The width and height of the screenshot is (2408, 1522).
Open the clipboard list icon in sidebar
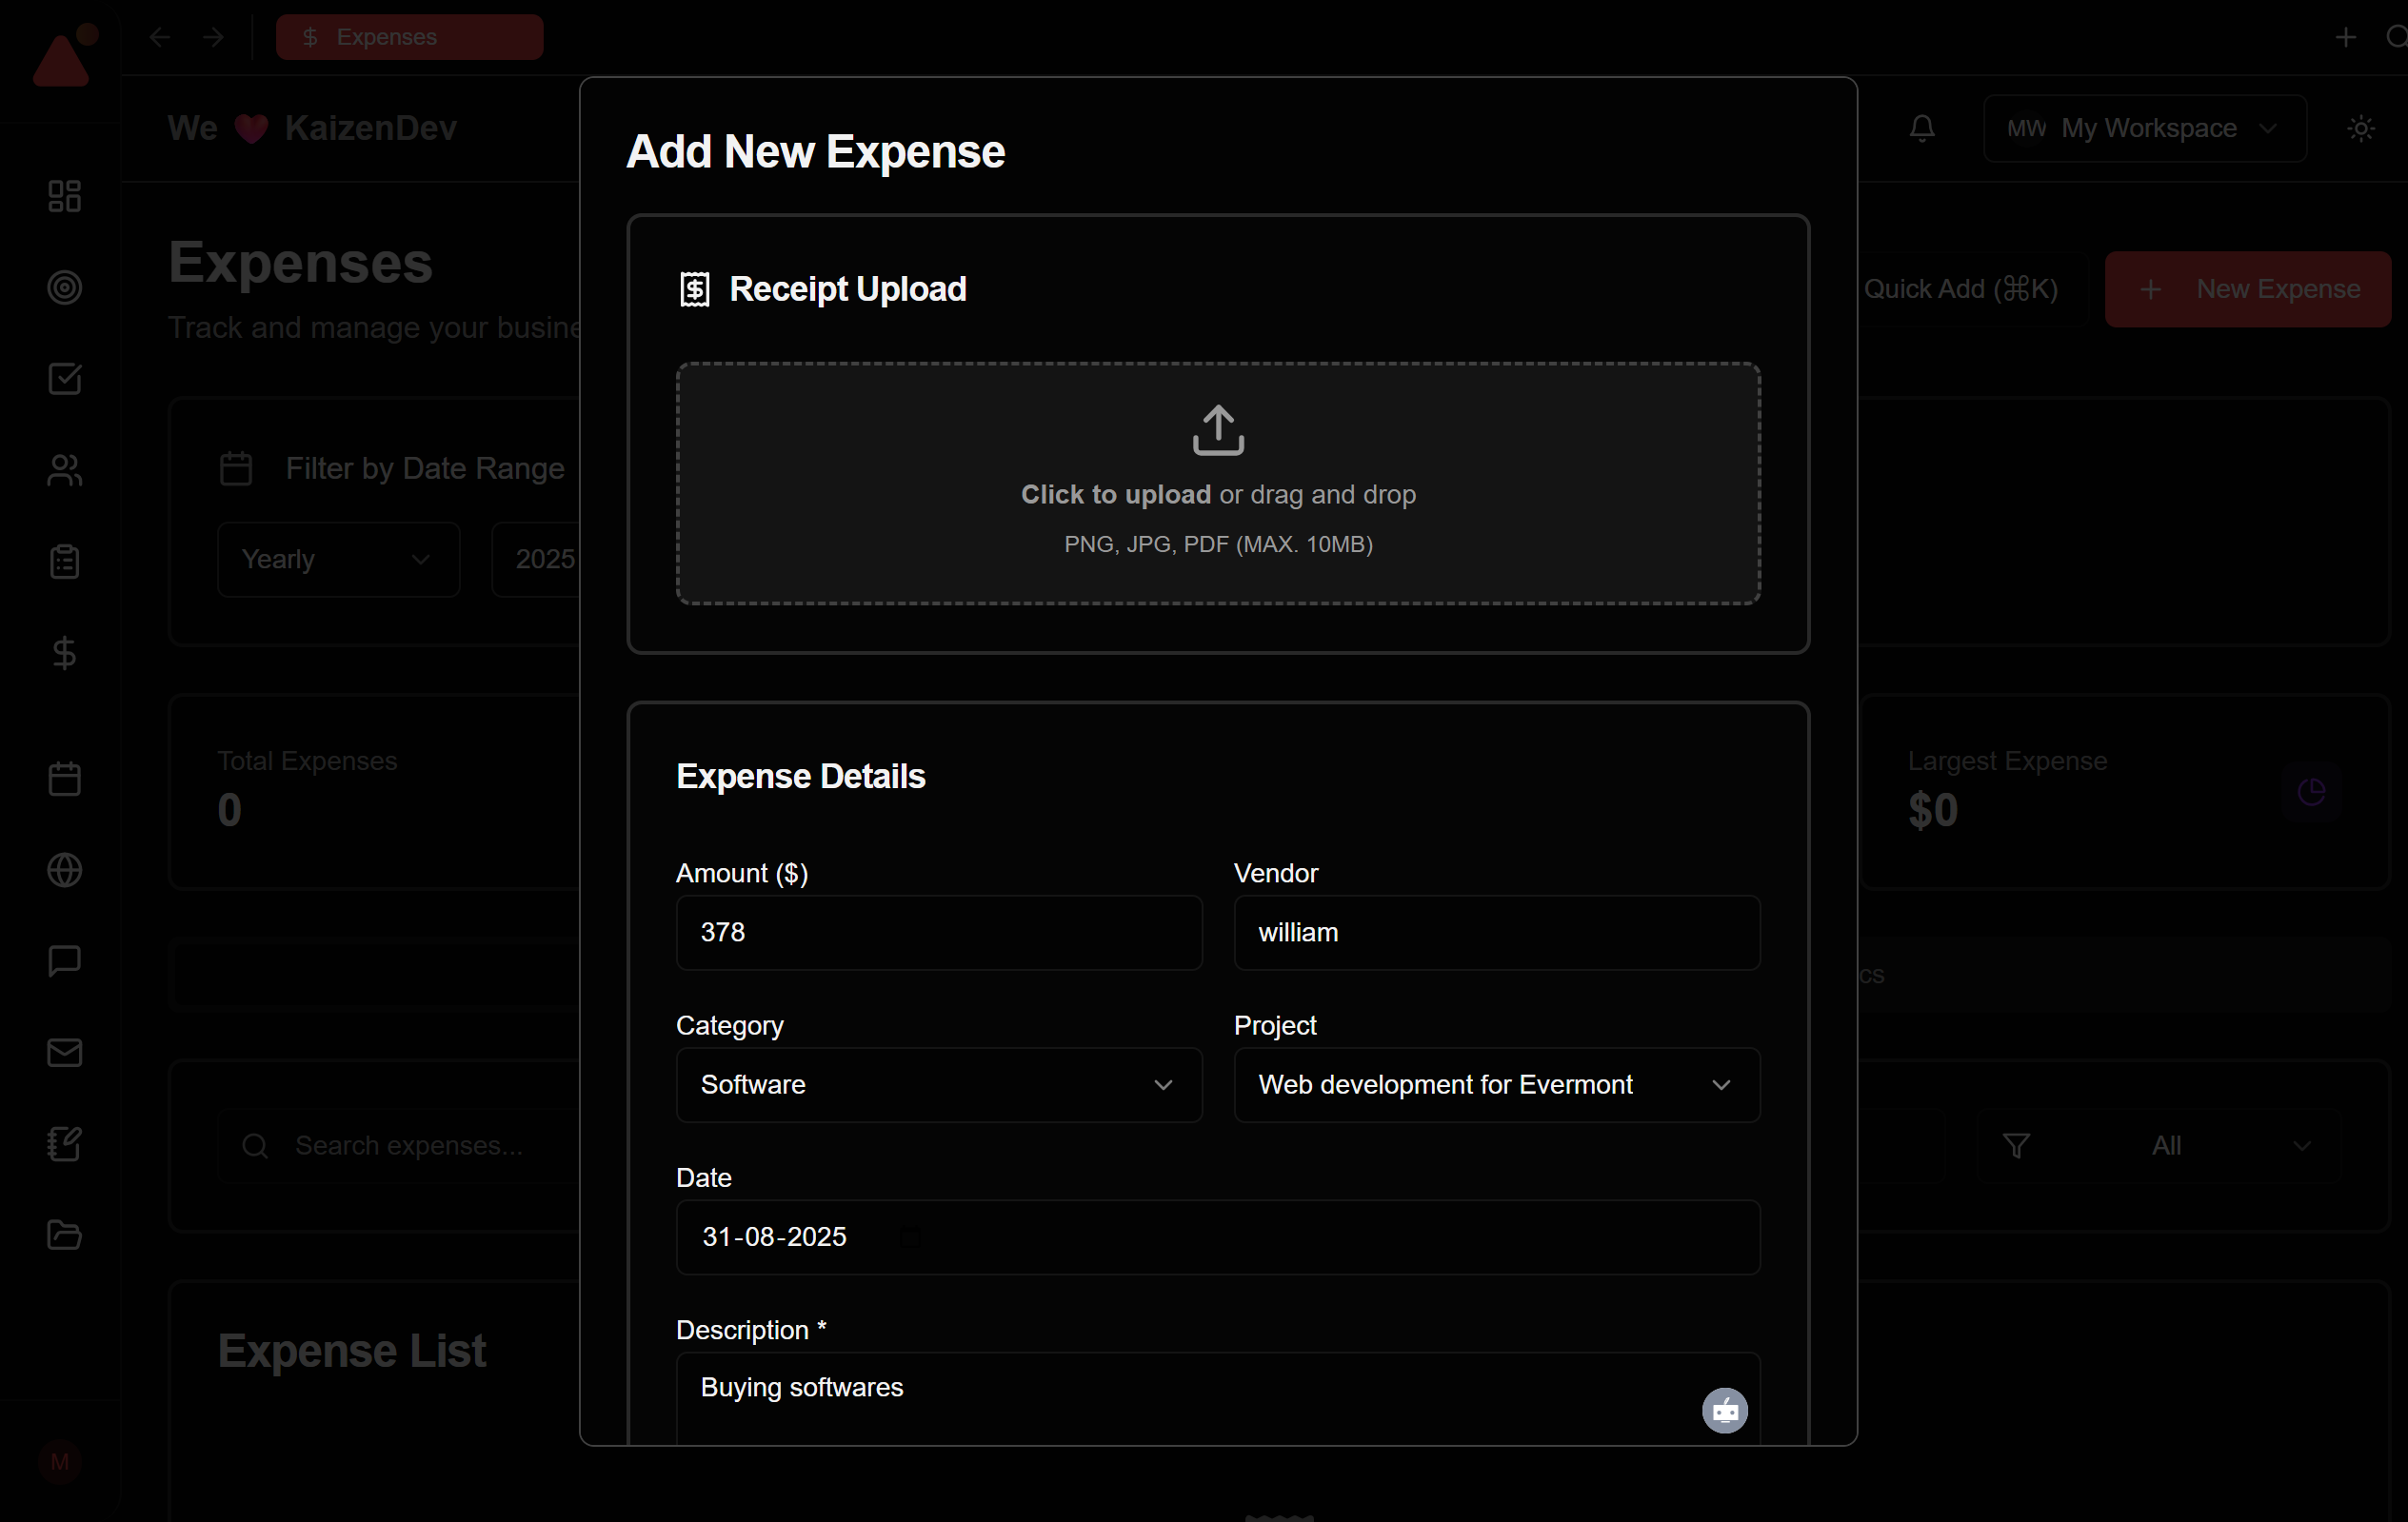point(64,562)
